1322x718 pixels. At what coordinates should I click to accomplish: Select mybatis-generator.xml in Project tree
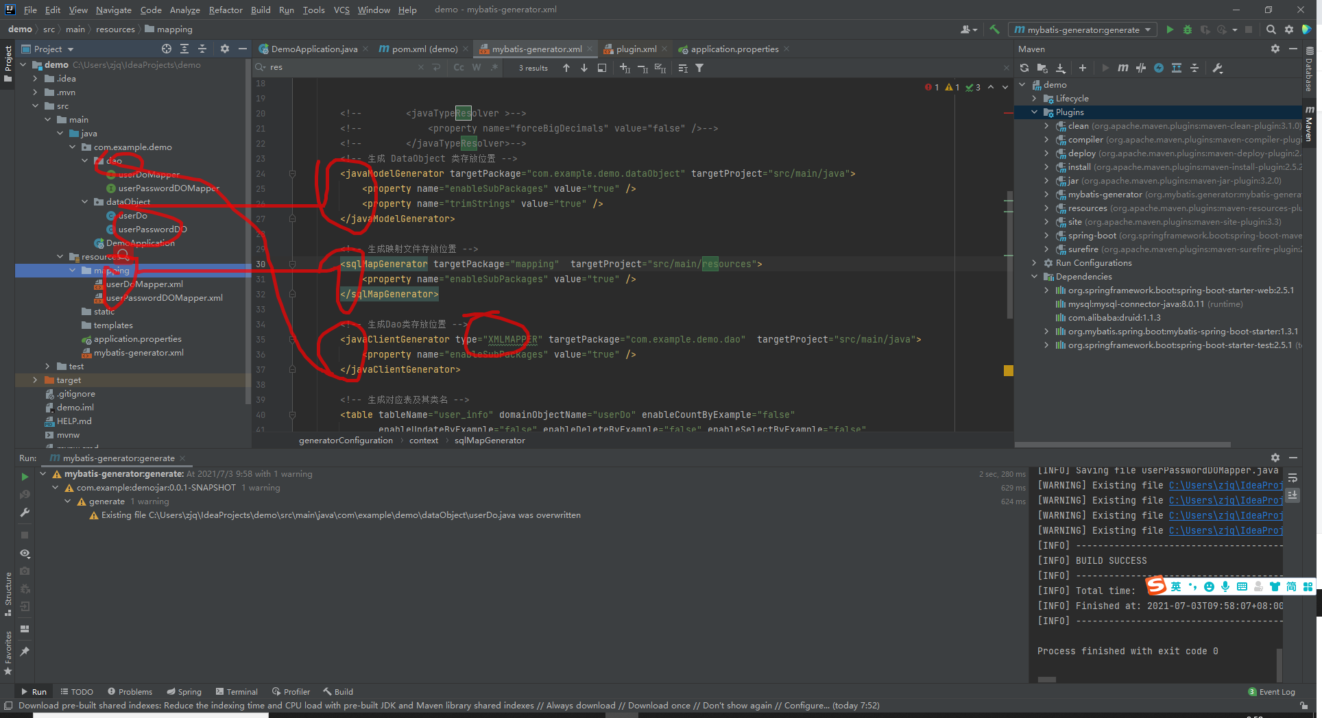(139, 352)
